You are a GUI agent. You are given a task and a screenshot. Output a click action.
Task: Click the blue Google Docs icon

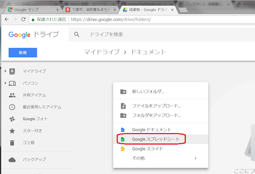(x=122, y=130)
